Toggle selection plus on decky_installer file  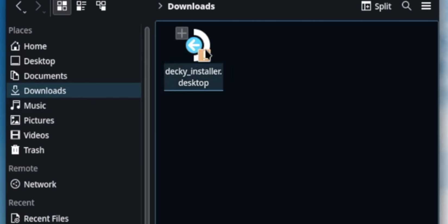tap(182, 33)
